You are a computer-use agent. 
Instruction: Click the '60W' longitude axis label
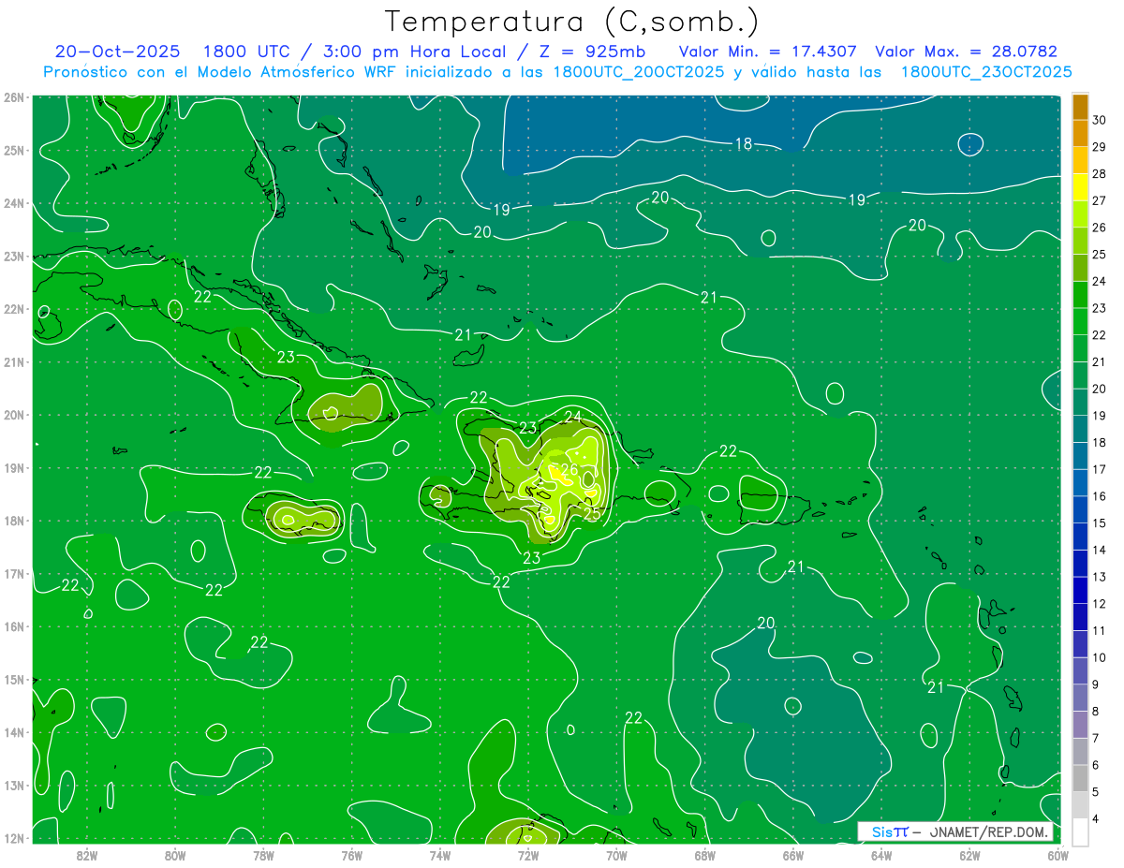pos(1058,855)
